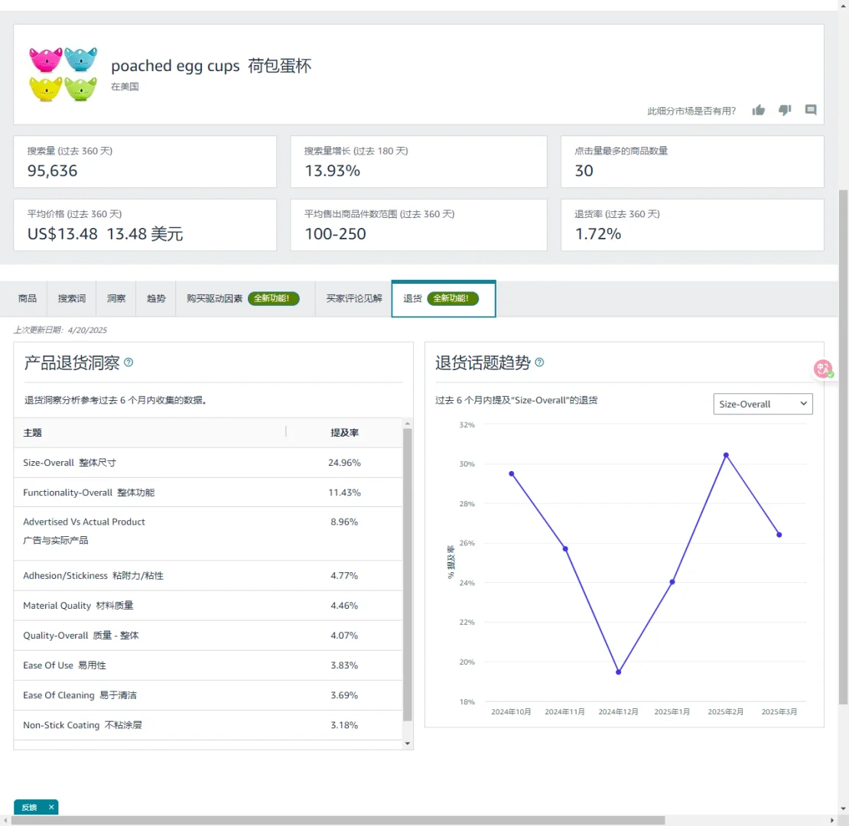
Task: Click the 主题 column header
Action: (32, 432)
